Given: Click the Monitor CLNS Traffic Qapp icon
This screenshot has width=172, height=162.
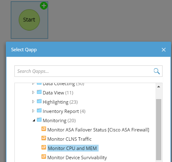Looking at the screenshot, I should click(44, 138).
